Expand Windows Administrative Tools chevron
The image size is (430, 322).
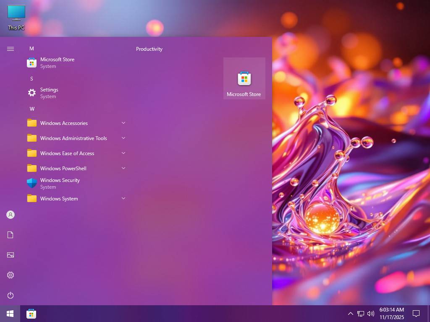(x=123, y=138)
